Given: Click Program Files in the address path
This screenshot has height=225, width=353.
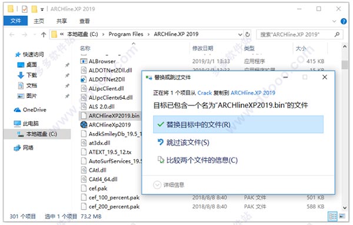Looking at the screenshot, I should (x=126, y=34).
